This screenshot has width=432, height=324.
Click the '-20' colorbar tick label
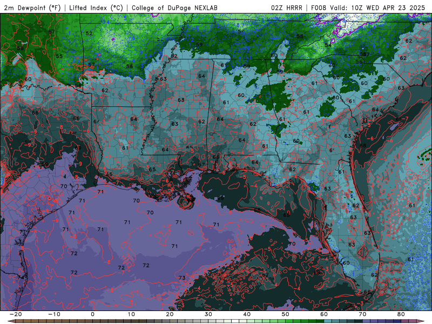(16, 314)
